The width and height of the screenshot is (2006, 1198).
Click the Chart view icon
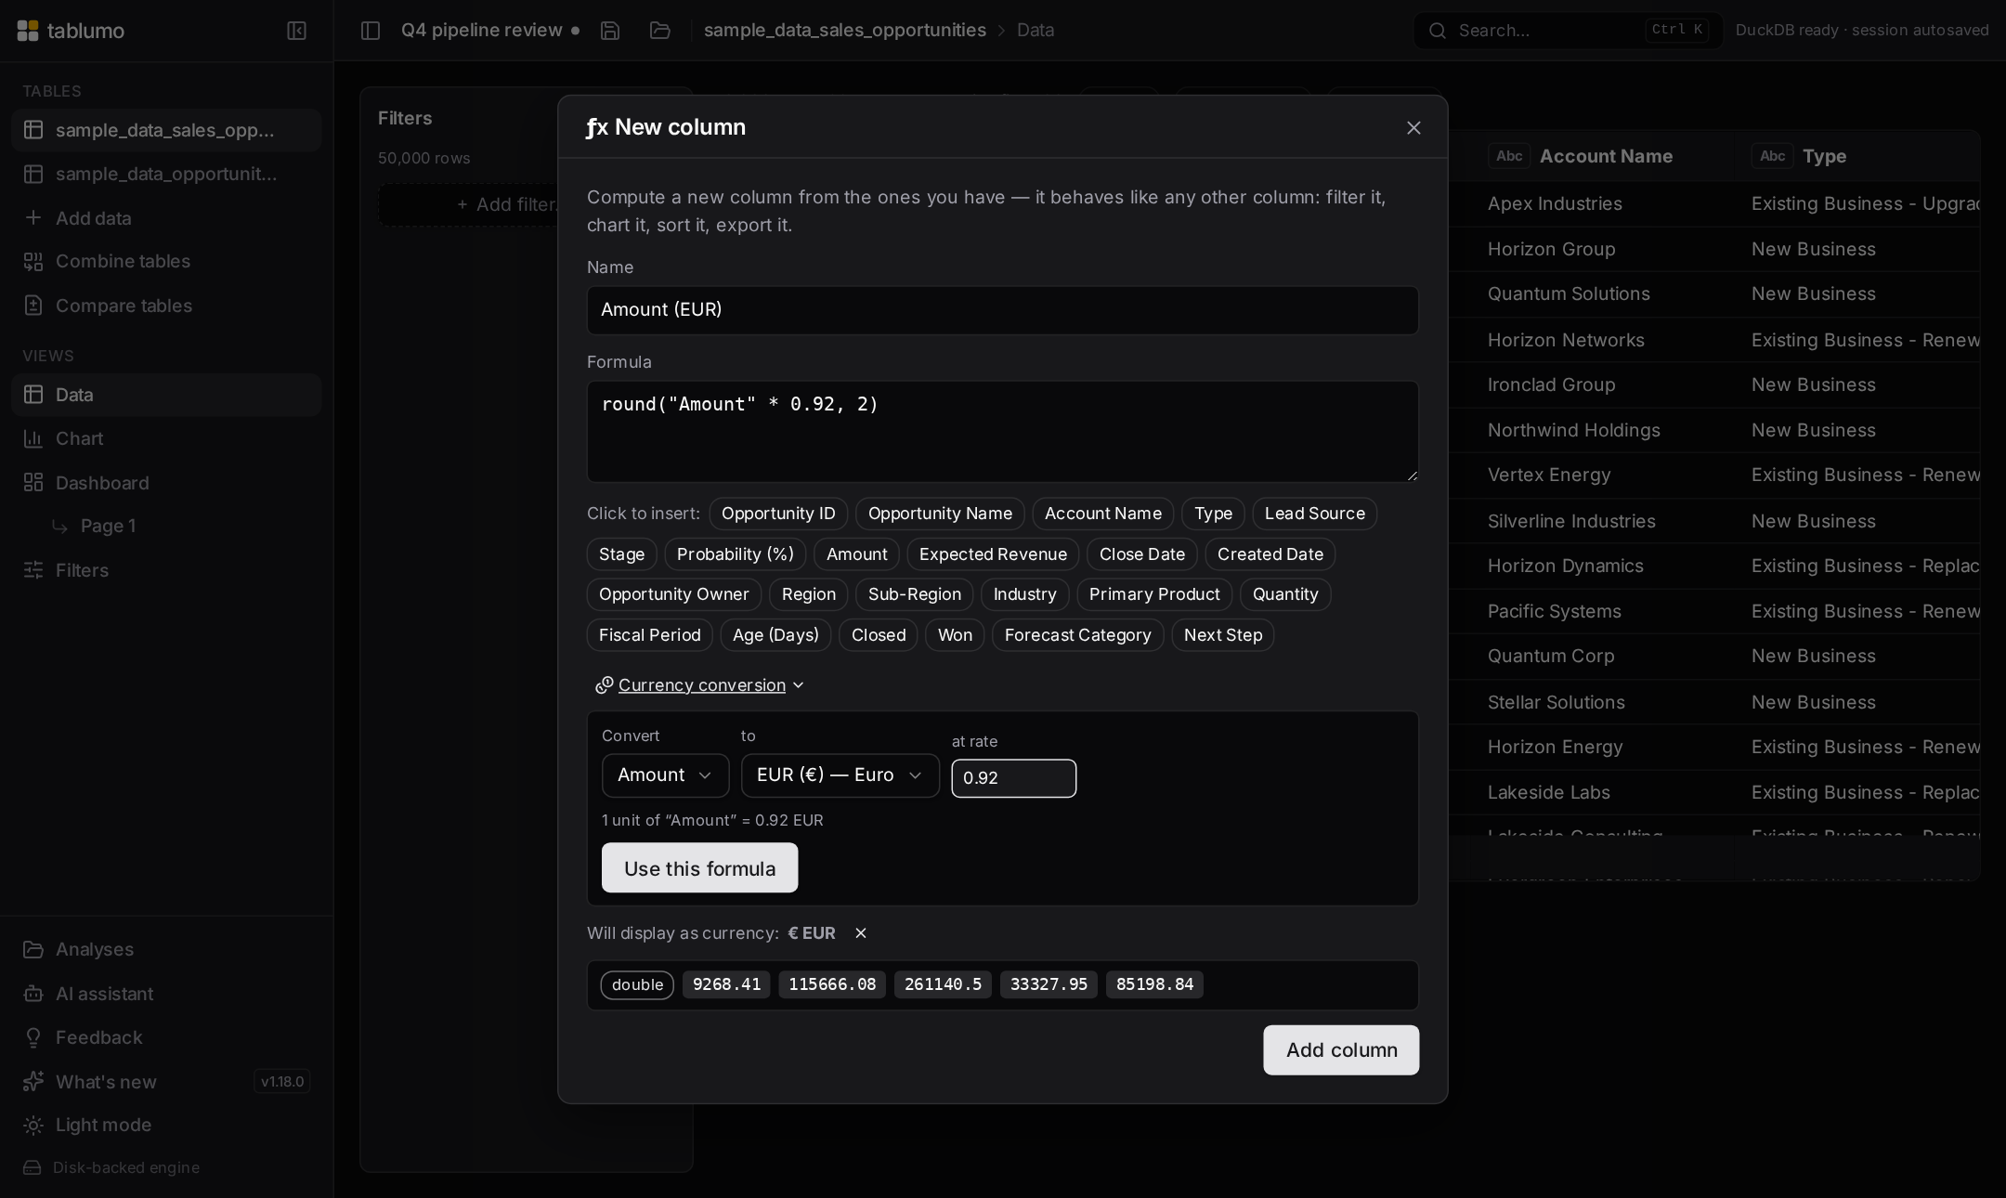(x=33, y=438)
